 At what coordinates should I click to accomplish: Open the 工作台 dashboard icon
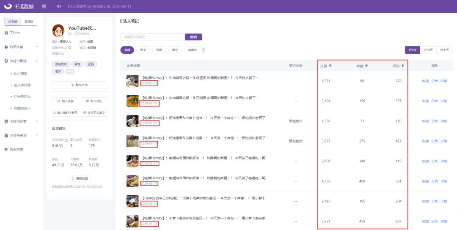click(6, 33)
